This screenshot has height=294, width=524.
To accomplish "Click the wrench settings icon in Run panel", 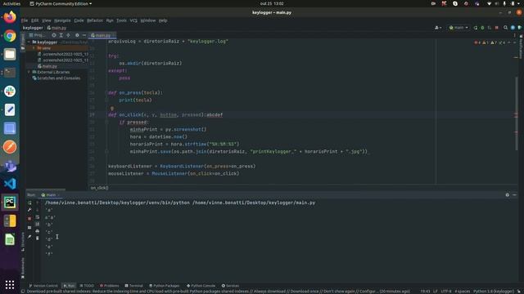I will pos(29,210).
